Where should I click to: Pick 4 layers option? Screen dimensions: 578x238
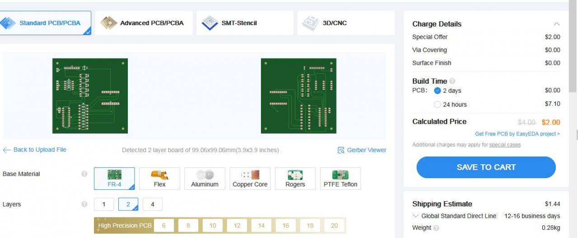[x=153, y=204]
